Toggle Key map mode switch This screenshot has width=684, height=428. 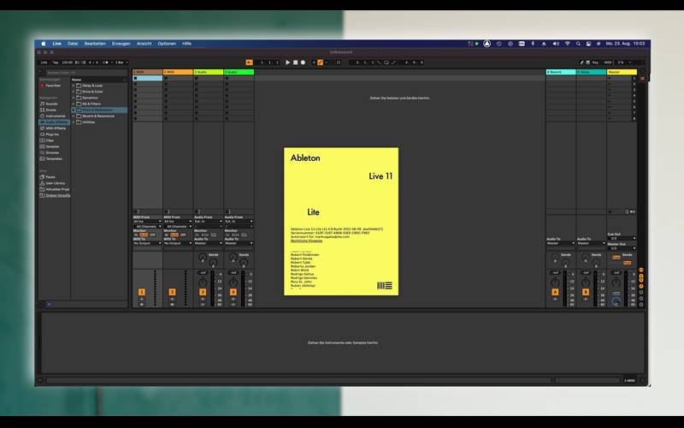click(596, 62)
